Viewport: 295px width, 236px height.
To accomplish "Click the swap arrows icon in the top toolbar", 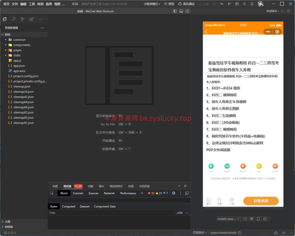I will (222, 4).
